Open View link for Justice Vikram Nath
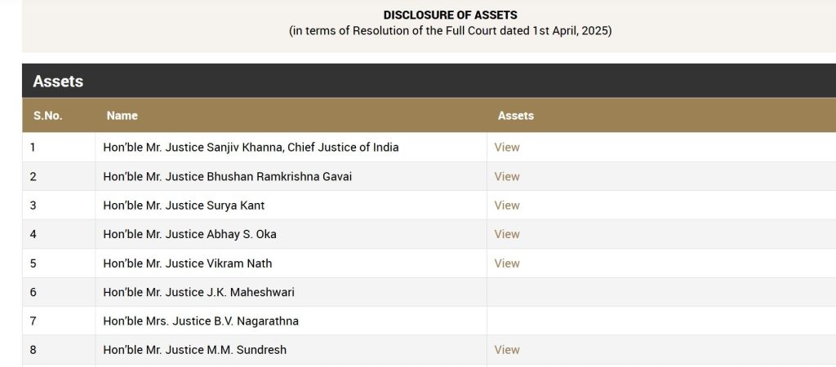Viewport: 836px width, 367px height. [506, 263]
